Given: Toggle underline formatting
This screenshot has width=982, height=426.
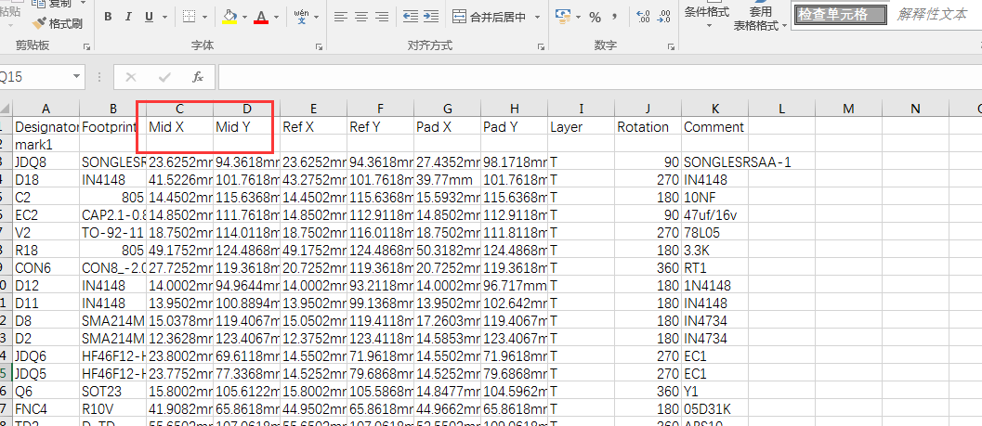Looking at the screenshot, I should click(x=150, y=17).
